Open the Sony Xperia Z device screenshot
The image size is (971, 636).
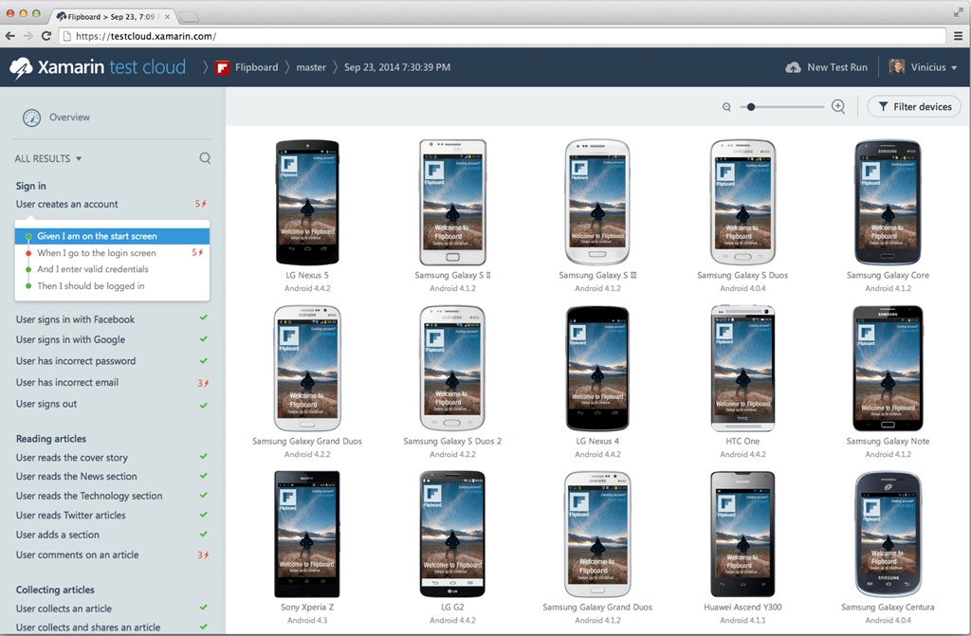(307, 535)
